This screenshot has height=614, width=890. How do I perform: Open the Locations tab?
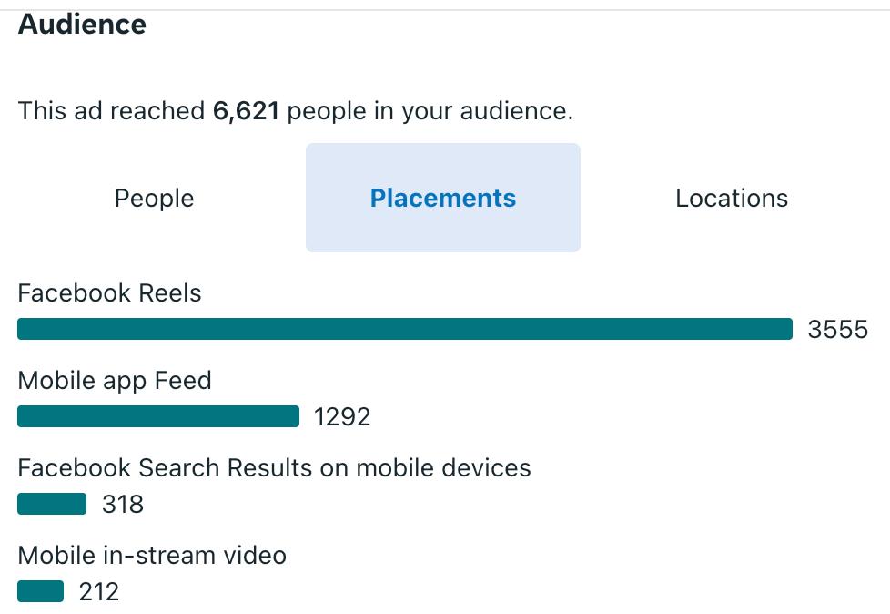731,199
